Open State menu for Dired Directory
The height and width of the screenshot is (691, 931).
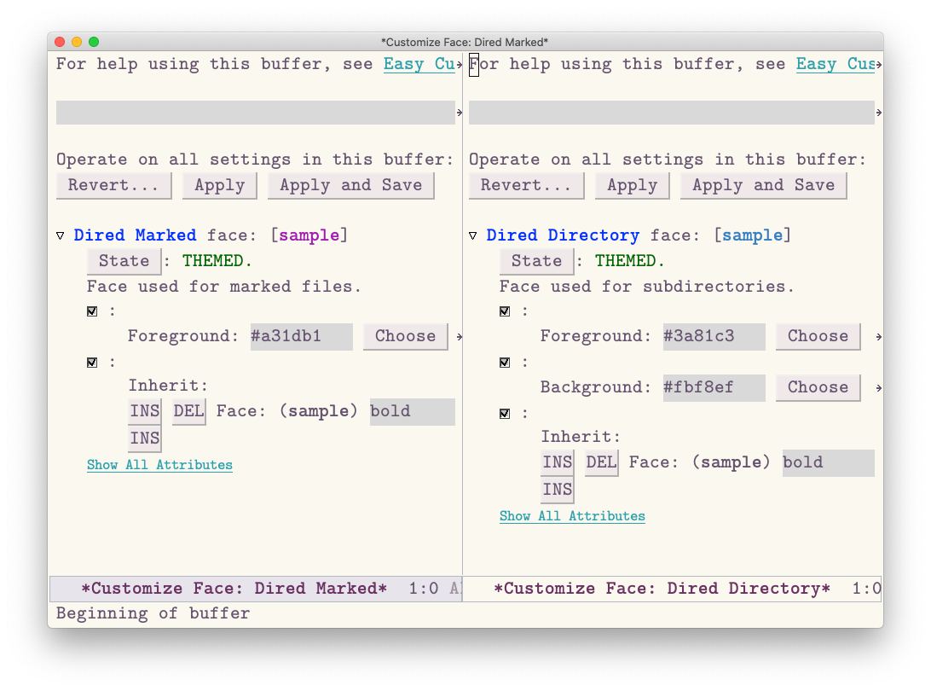tap(536, 261)
